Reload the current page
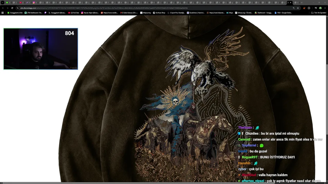Viewport: 328px width, 184px height. pos(12,8)
